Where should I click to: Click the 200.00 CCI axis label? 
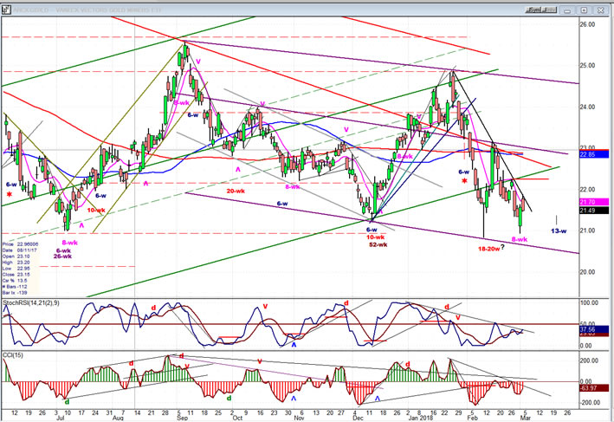point(589,360)
